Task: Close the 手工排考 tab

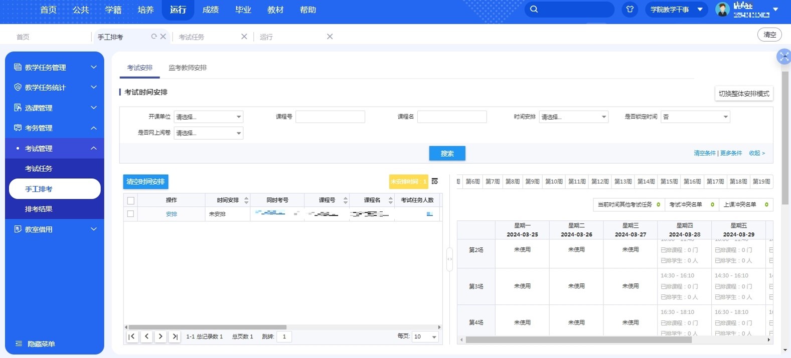Action: 163,37
